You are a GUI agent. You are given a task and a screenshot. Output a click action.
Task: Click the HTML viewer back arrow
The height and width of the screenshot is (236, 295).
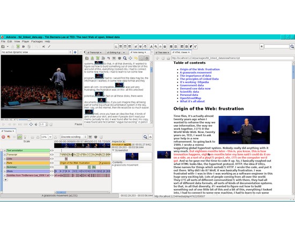(x=158, y=58)
